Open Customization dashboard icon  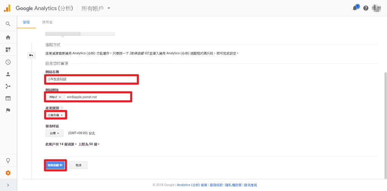(x=8, y=50)
